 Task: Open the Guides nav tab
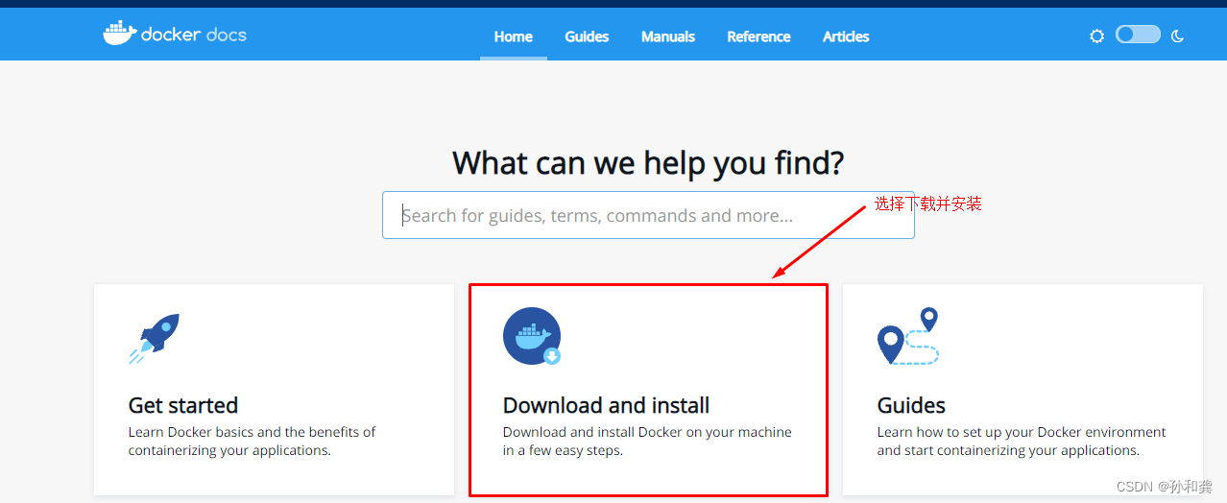click(x=587, y=36)
